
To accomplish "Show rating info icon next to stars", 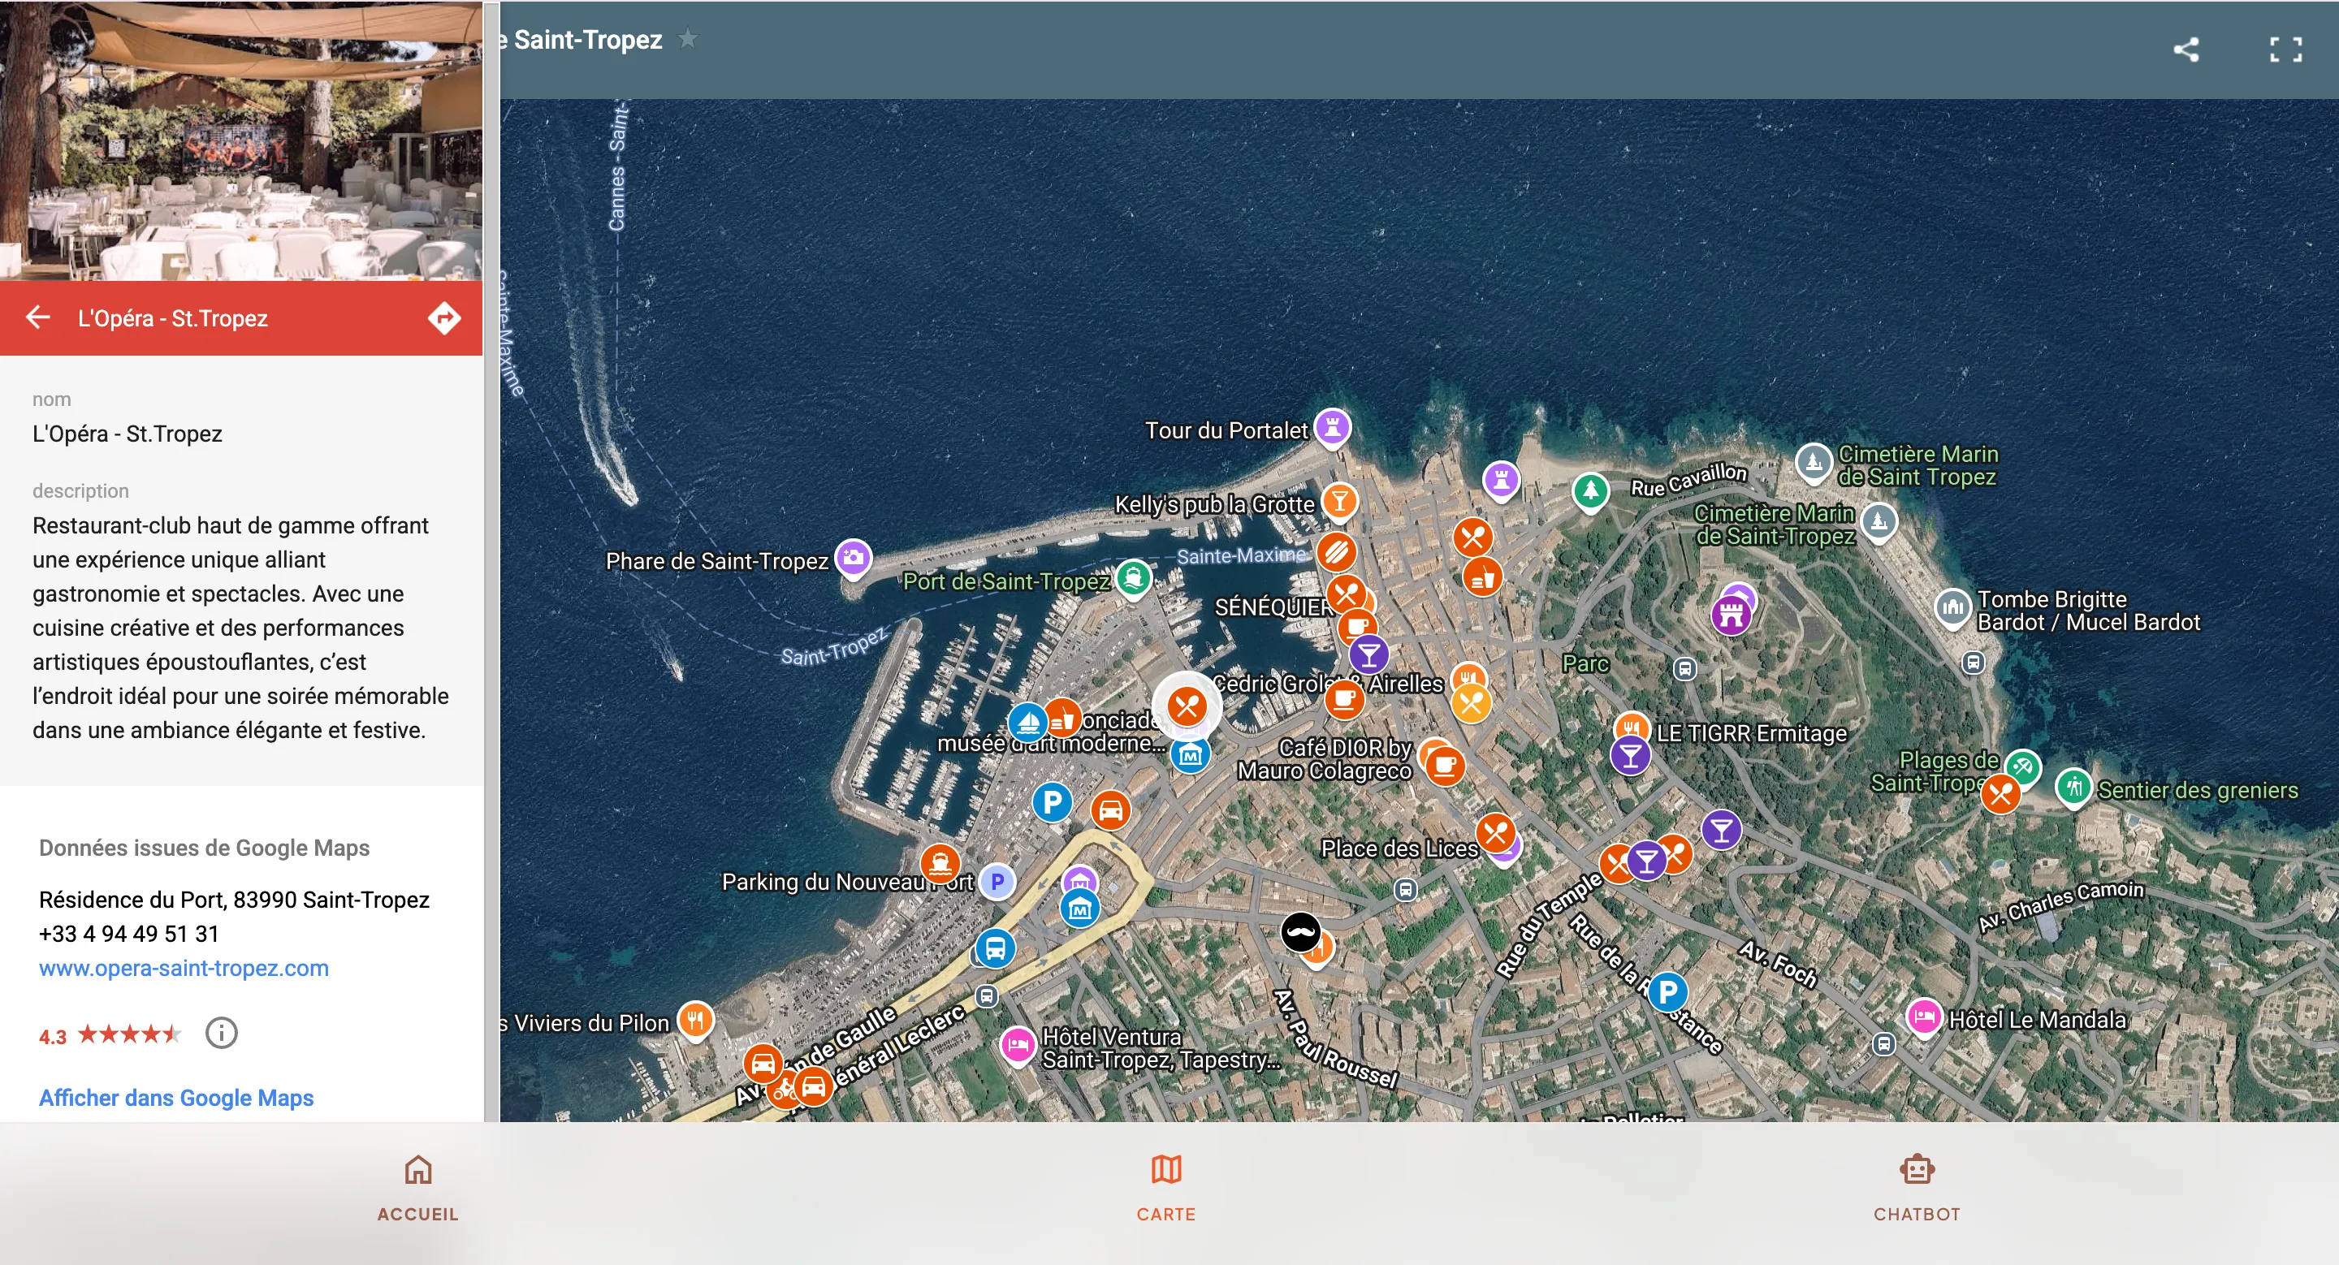I will click(221, 1033).
